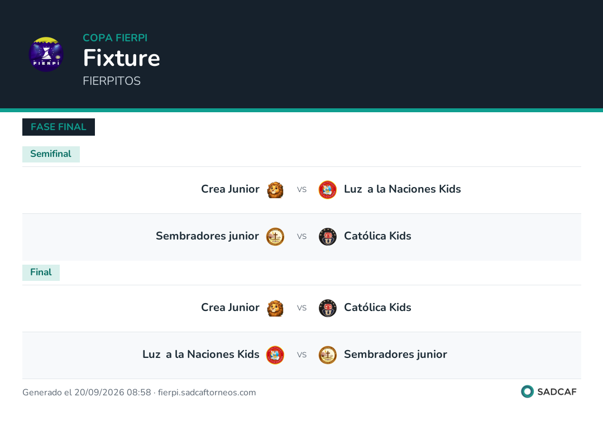Viewport: 603px width, 421px height.
Task: Open the COPA FIERPI title link
Action: [x=115, y=37]
